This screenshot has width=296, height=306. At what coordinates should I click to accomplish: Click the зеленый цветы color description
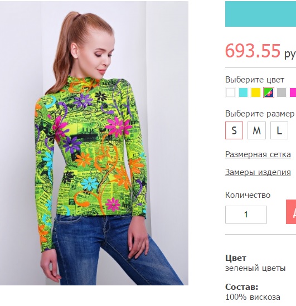point(255,268)
